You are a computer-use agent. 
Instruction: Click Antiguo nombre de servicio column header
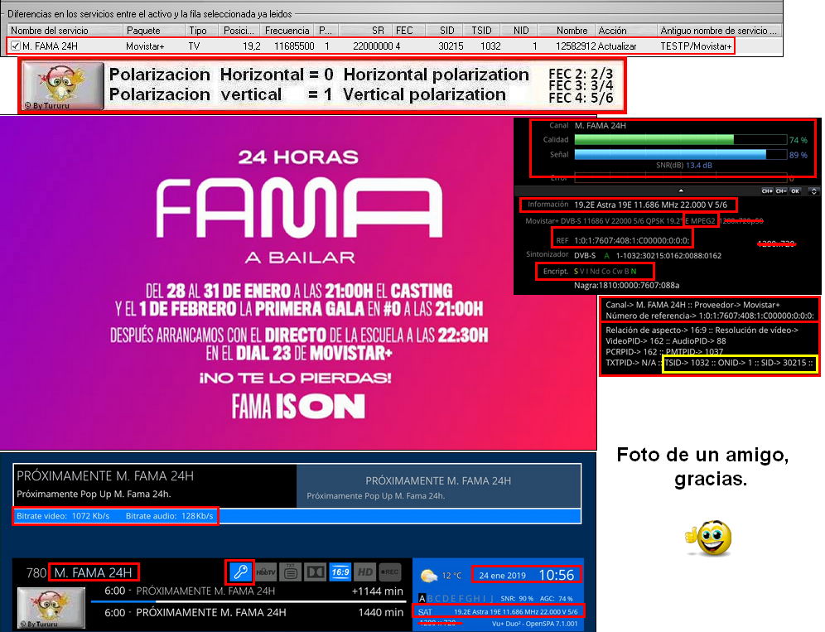718,31
